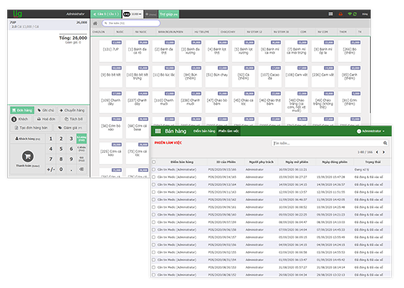This screenshot has width=404, height=288.
Task: Open the home category icon in POS
Action: click(95, 23)
